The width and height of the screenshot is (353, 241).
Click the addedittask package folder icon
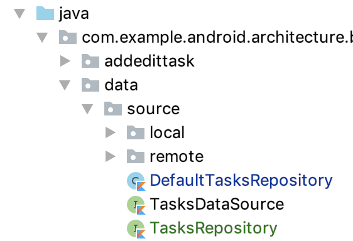click(x=90, y=61)
